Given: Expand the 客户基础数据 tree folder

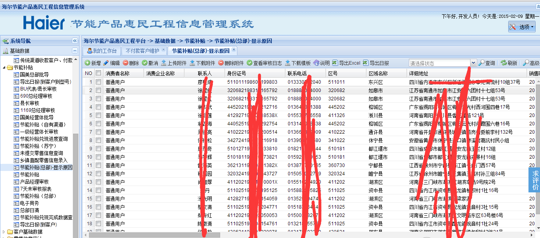Looking at the screenshot, I should pyautogui.click(x=4, y=232).
